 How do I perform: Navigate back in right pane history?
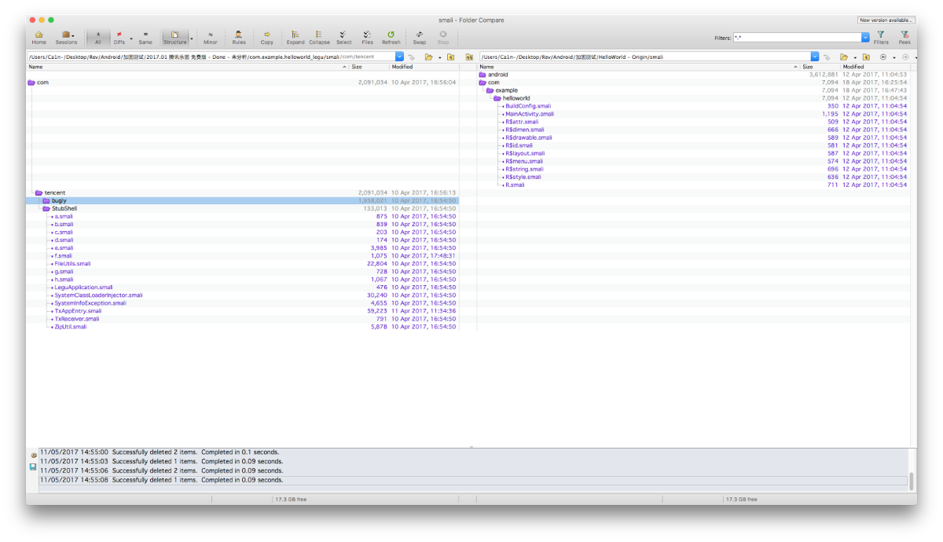tap(883, 57)
